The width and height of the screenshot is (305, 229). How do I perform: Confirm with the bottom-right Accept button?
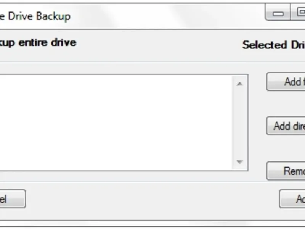coord(293,199)
